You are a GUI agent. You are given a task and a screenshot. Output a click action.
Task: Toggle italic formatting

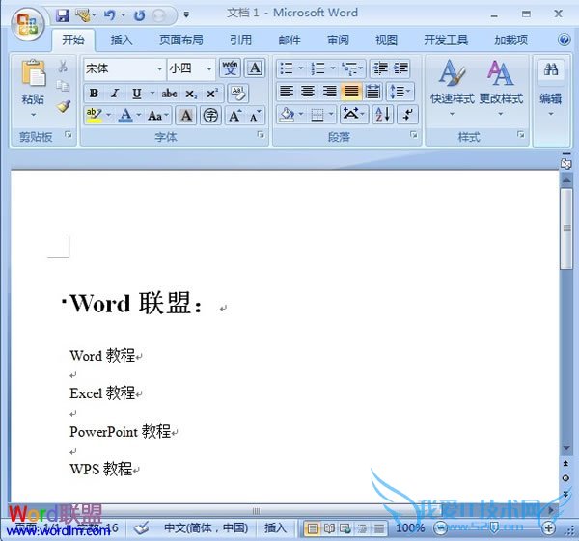(115, 94)
